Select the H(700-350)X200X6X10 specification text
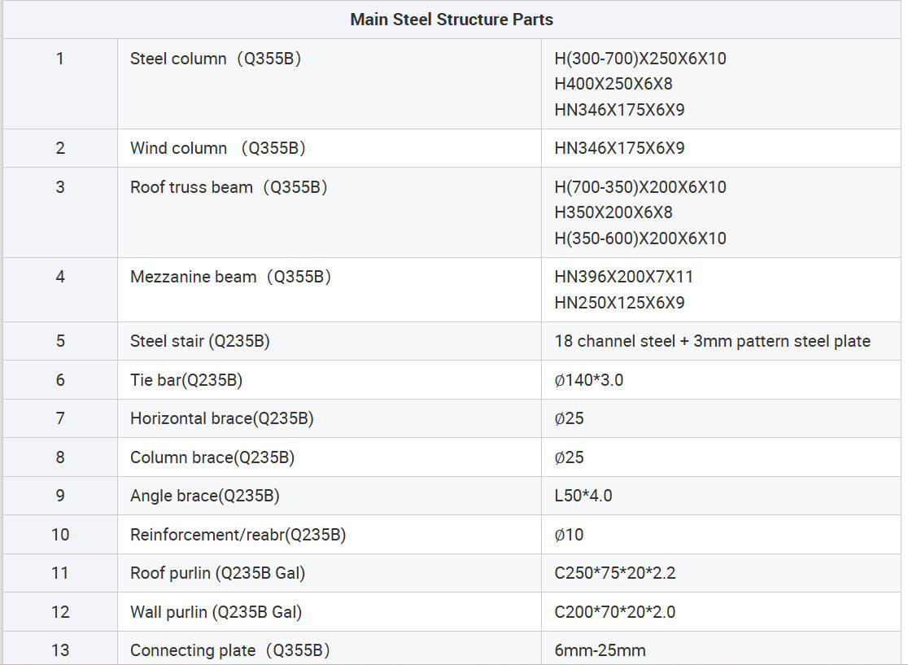Image resolution: width=908 pixels, height=665 pixels. pyautogui.click(x=640, y=187)
